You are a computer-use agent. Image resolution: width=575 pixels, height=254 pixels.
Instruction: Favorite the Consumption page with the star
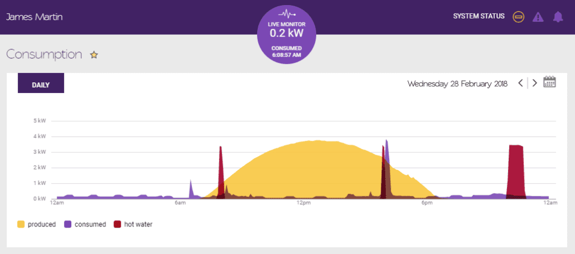[x=94, y=55]
